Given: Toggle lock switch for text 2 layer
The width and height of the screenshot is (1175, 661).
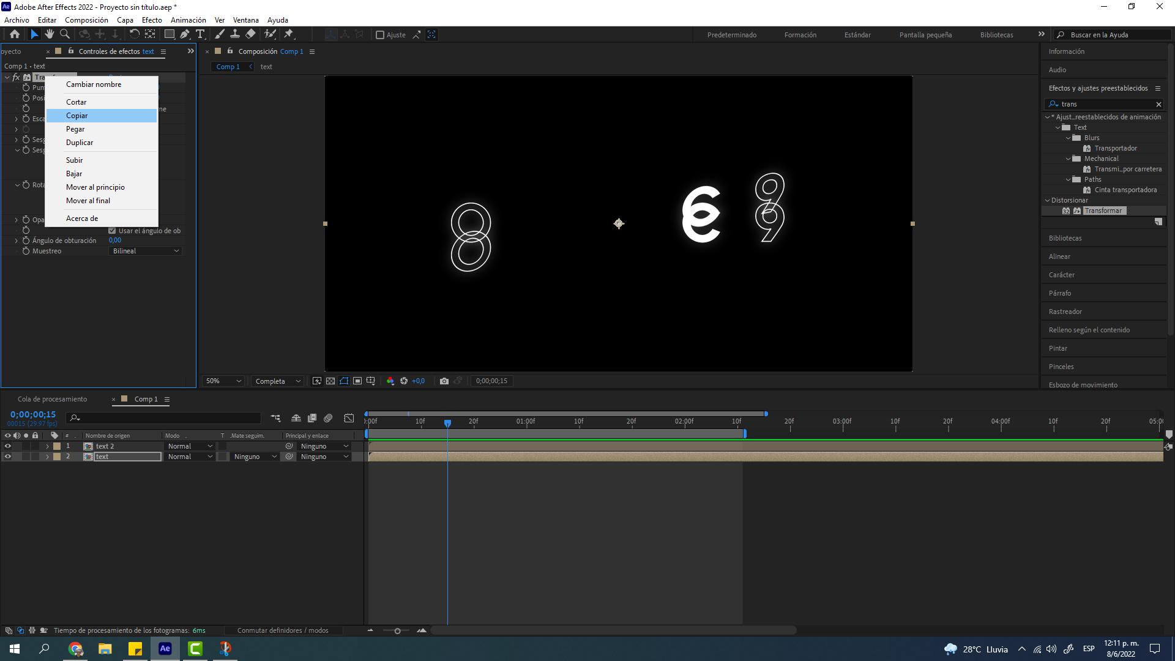Looking at the screenshot, I should click(x=35, y=446).
